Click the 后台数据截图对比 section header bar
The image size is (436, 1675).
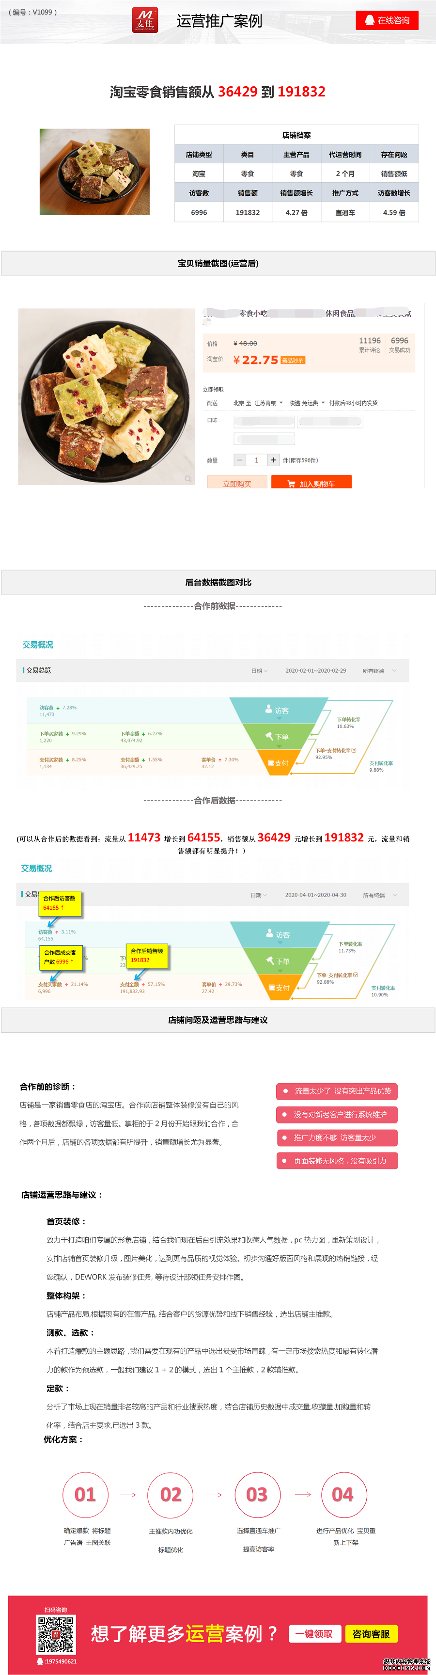[218, 582]
